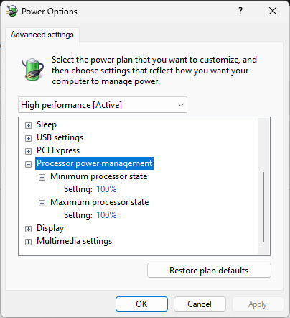The width and height of the screenshot is (290, 318).
Task: Expand the PCI Express node
Action: pyautogui.click(x=28, y=151)
